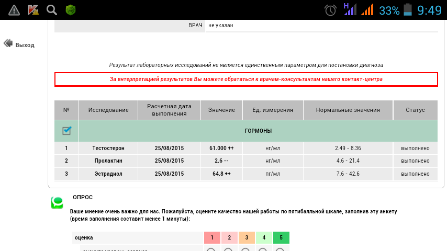Tap the magnifier icon in status bar
This screenshot has width=447, height=251.
tap(51, 10)
